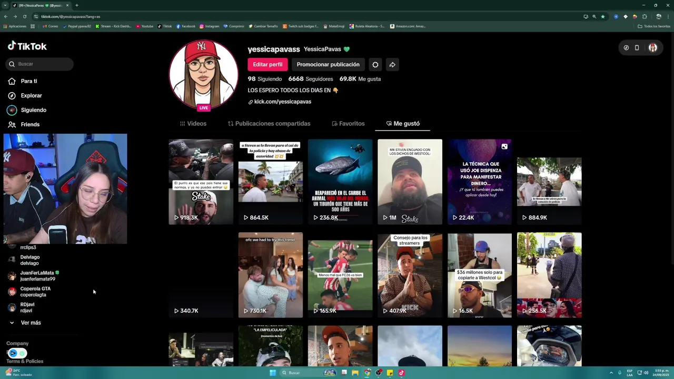Open Delviago account in sidebar

pos(24,260)
